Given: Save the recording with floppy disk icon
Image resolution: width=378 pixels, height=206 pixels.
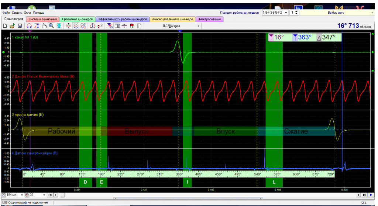Looking at the screenshot, I should tap(20, 26).
